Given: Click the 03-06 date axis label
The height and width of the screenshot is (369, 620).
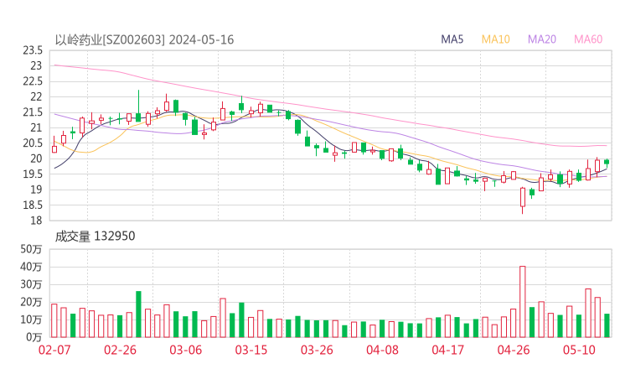Looking at the screenshot, I should coord(185,350).
